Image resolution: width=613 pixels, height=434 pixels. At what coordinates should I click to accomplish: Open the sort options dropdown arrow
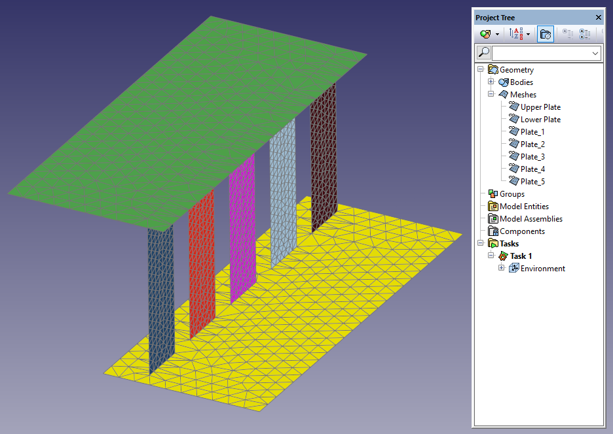[x=528, y=34]
